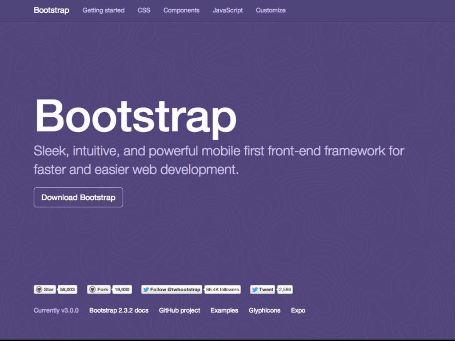Open the Bootstrap 2.3.2 docs link
Screen dimensions: 455x341
(x=119, y=310)
